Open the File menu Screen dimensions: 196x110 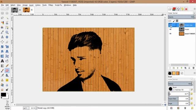coord(2,5)
